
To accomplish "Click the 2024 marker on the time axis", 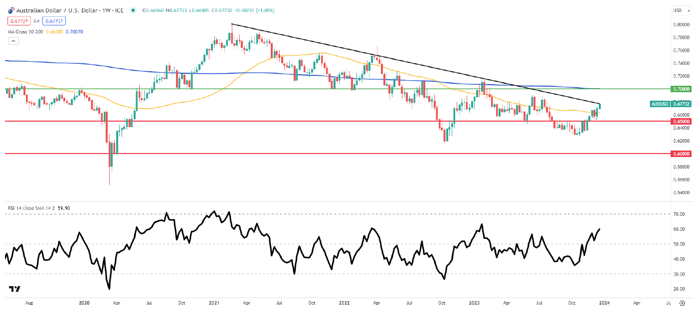I will tap(604, 303).
